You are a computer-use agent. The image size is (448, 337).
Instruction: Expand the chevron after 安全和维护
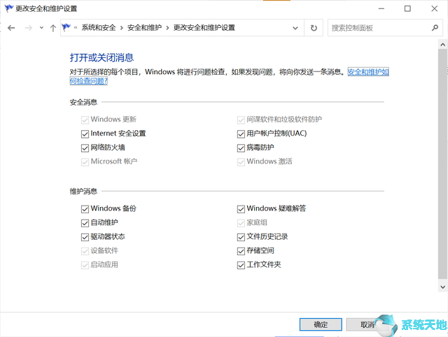click(x=167, y=28)
